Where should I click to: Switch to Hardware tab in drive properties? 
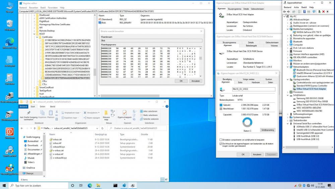(256, 82)
